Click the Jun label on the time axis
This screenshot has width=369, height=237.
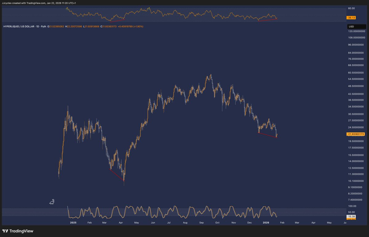click(153, 222)
